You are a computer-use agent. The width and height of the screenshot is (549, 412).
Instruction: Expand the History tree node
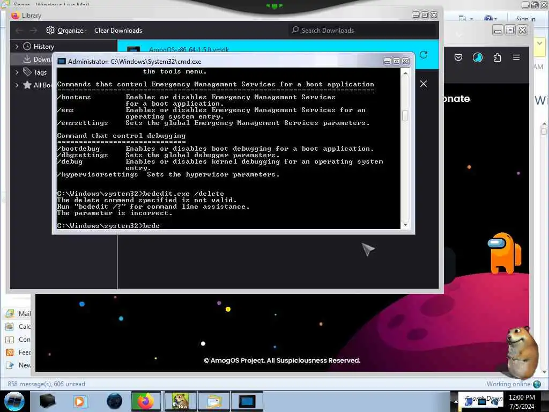coord(17,46)
